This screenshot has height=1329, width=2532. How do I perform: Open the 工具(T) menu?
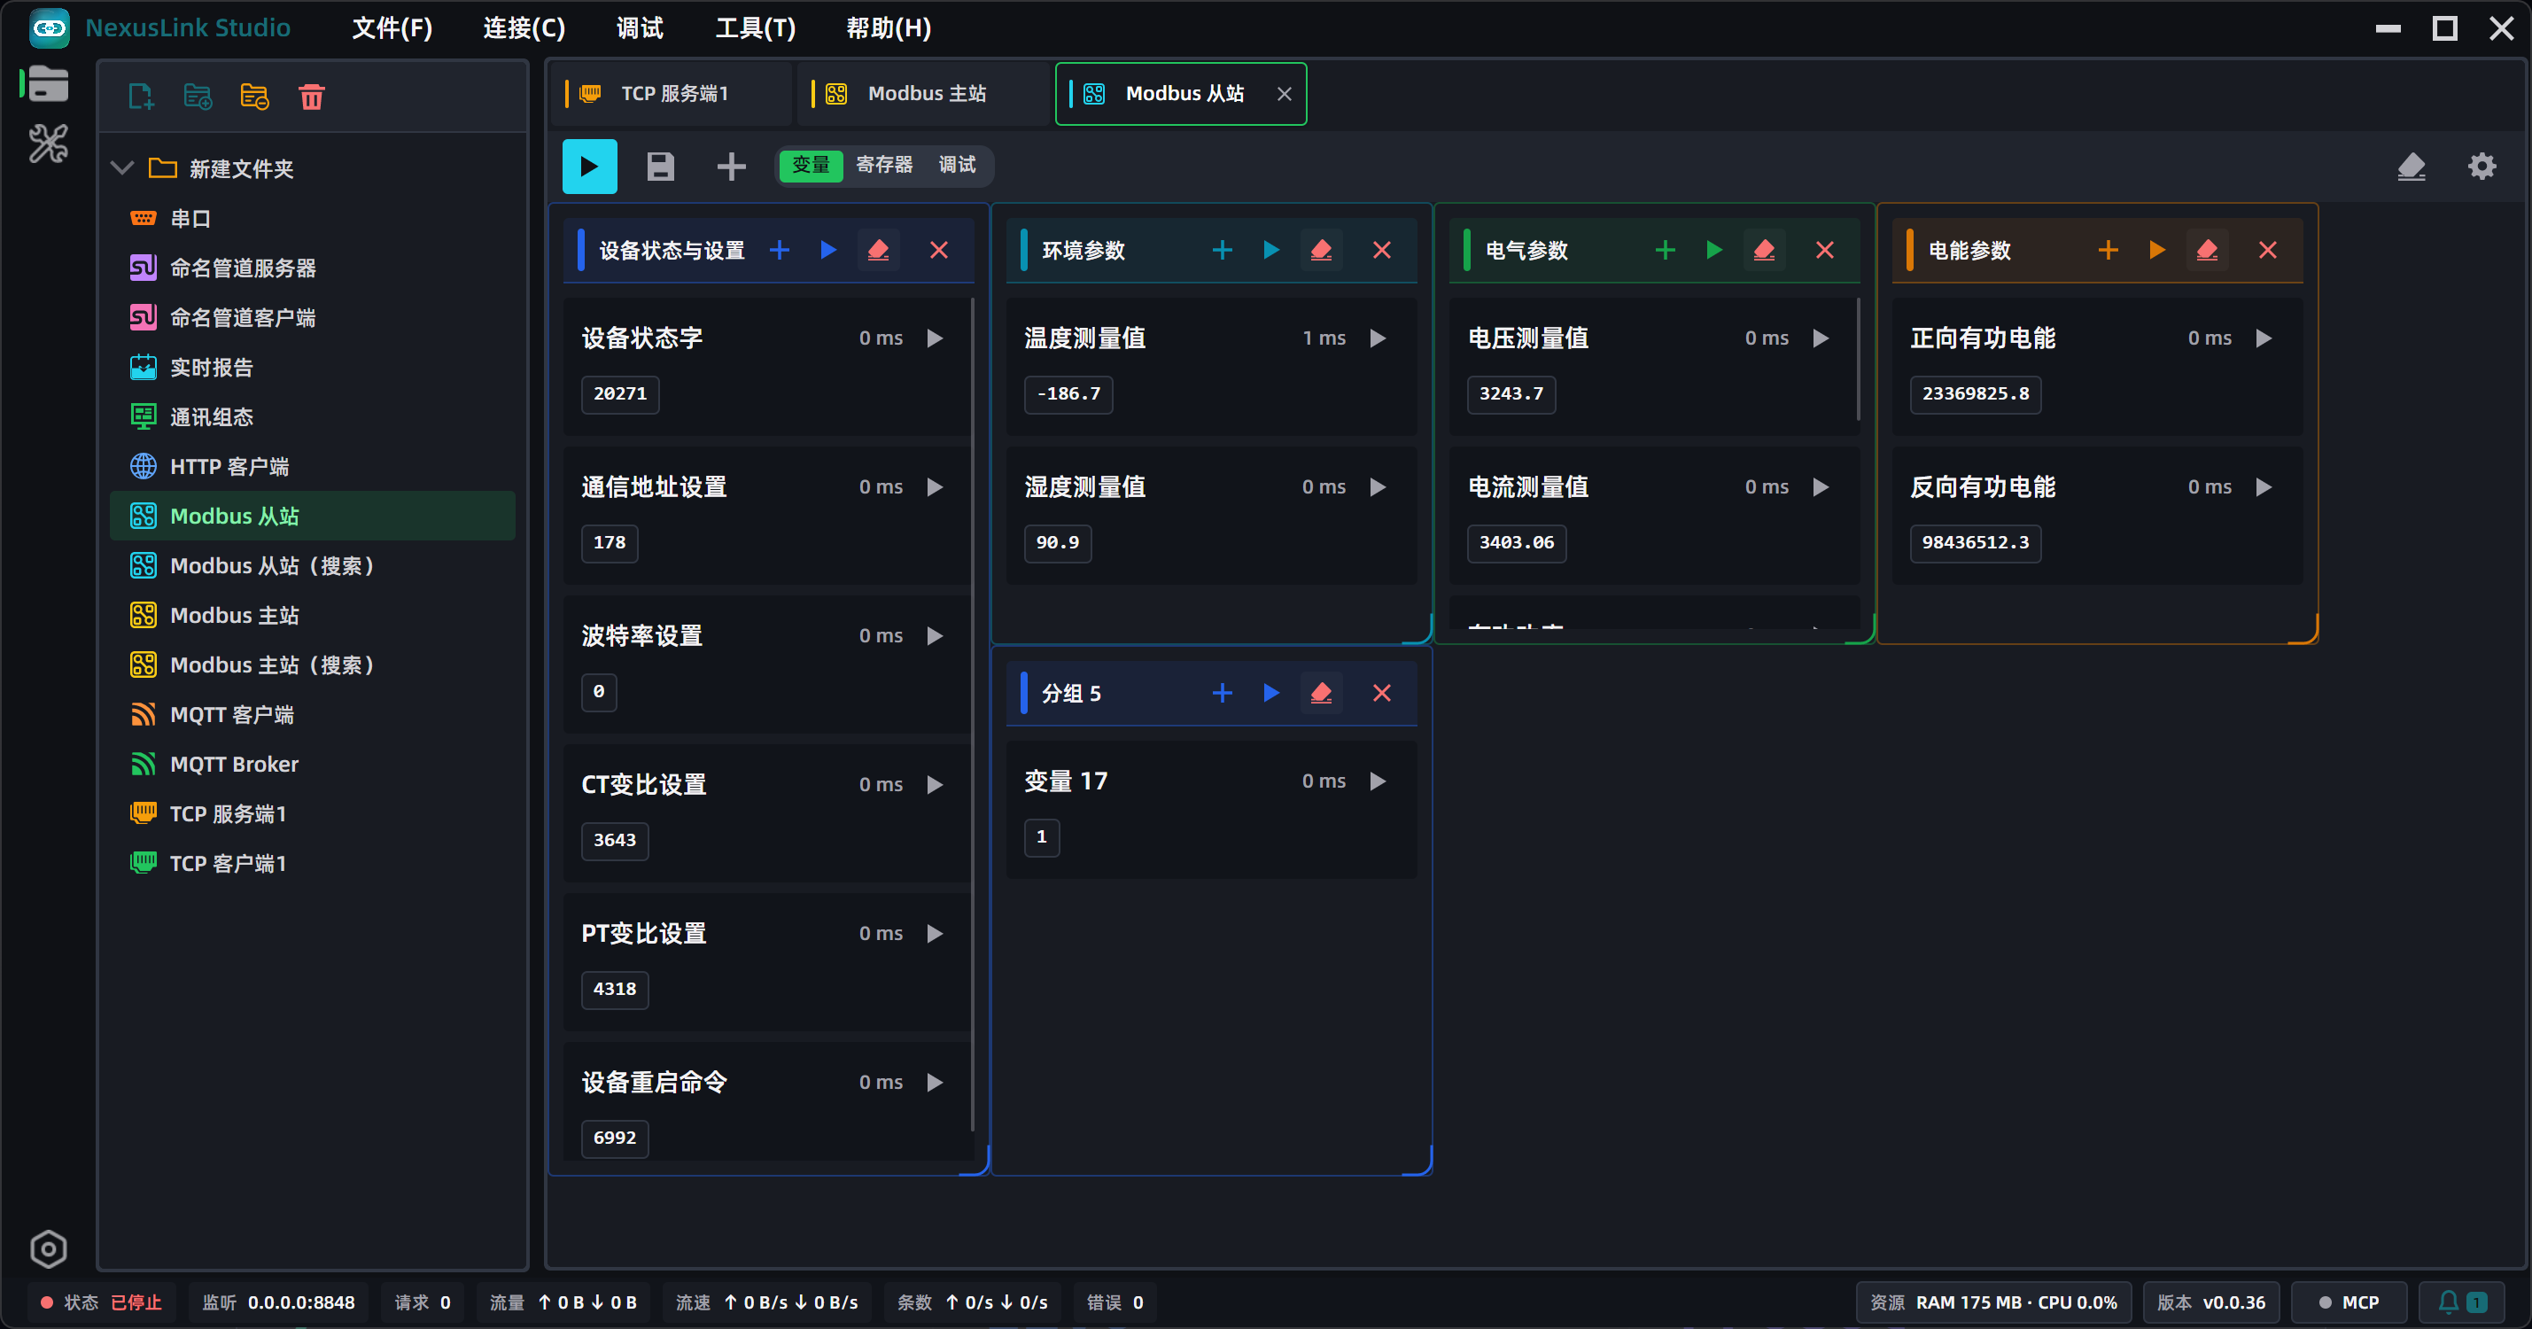click(x=755, y=27)
